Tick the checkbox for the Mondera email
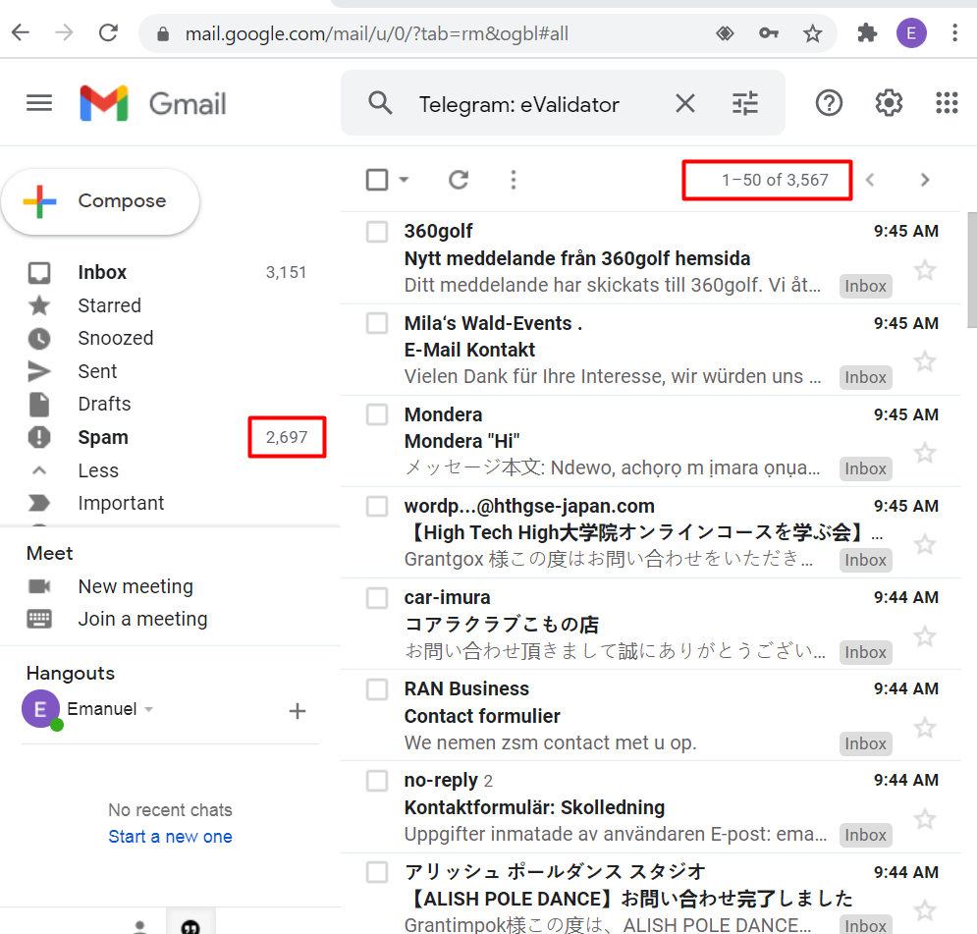The image size is (977, 934). (377, 414)
